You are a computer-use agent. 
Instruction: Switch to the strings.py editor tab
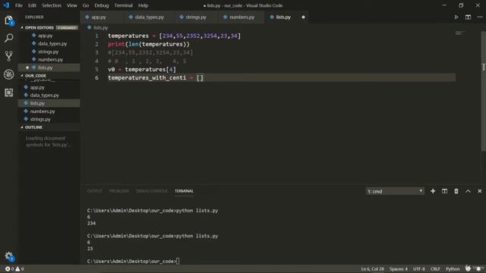(196, 17)
